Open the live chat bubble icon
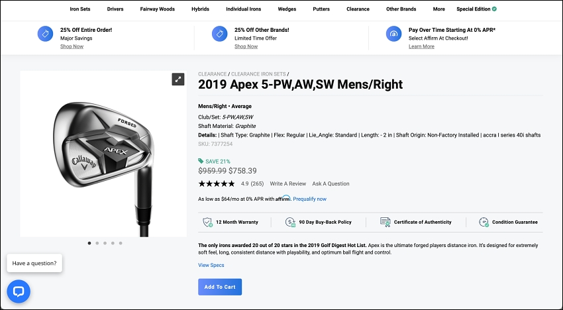The width and height of the screenshot is (563, 310). pyautogui.click(x=19, y=291)
